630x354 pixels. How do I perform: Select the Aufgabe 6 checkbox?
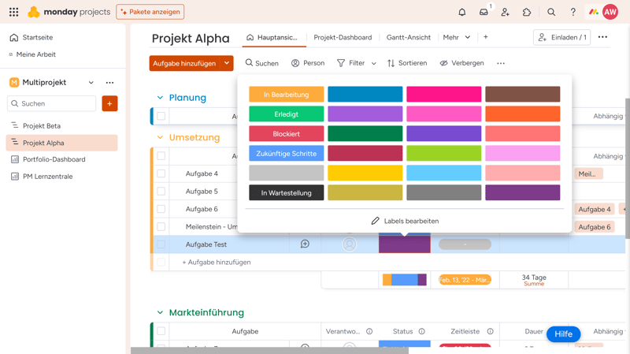tap(161, 209)
